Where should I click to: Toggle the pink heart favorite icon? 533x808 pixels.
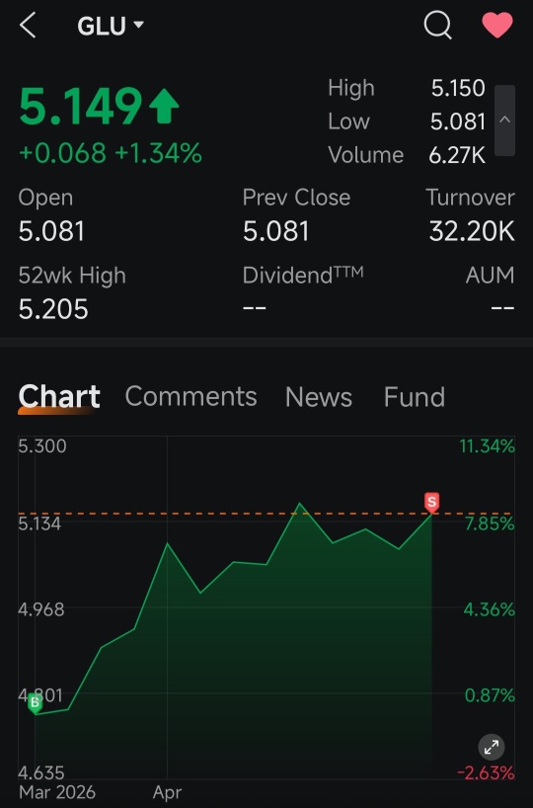tap(496, 25)
